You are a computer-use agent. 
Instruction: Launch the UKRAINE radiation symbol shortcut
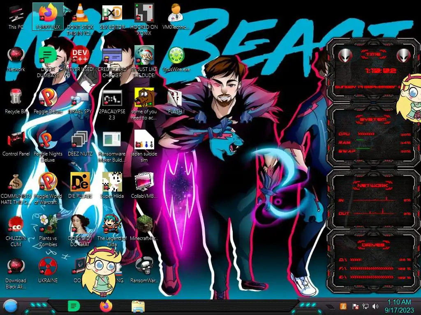pos(48,271)
